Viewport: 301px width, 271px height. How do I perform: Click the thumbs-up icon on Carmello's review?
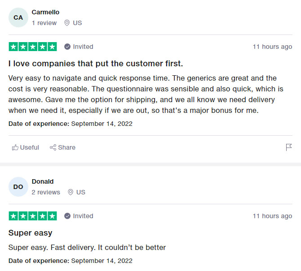pos(15,147)
